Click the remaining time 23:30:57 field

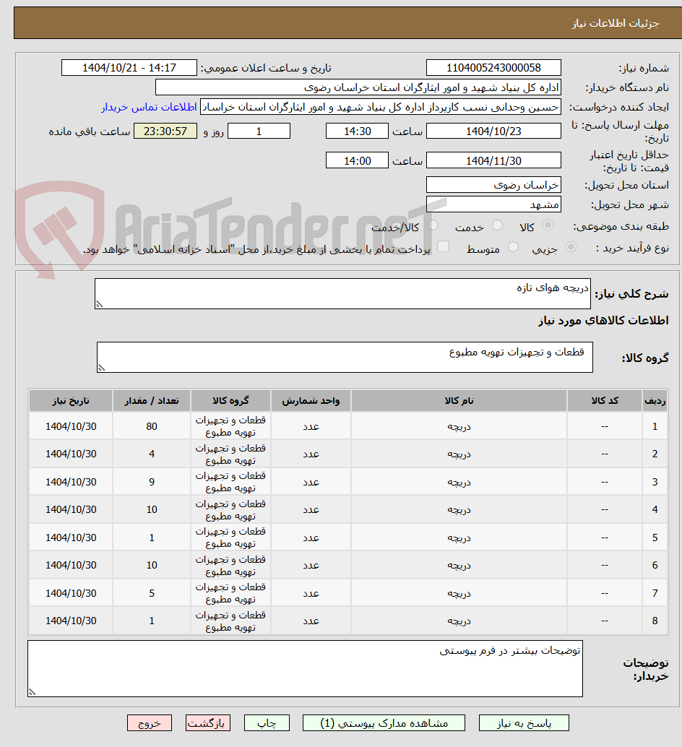click(x=165, y=131)
